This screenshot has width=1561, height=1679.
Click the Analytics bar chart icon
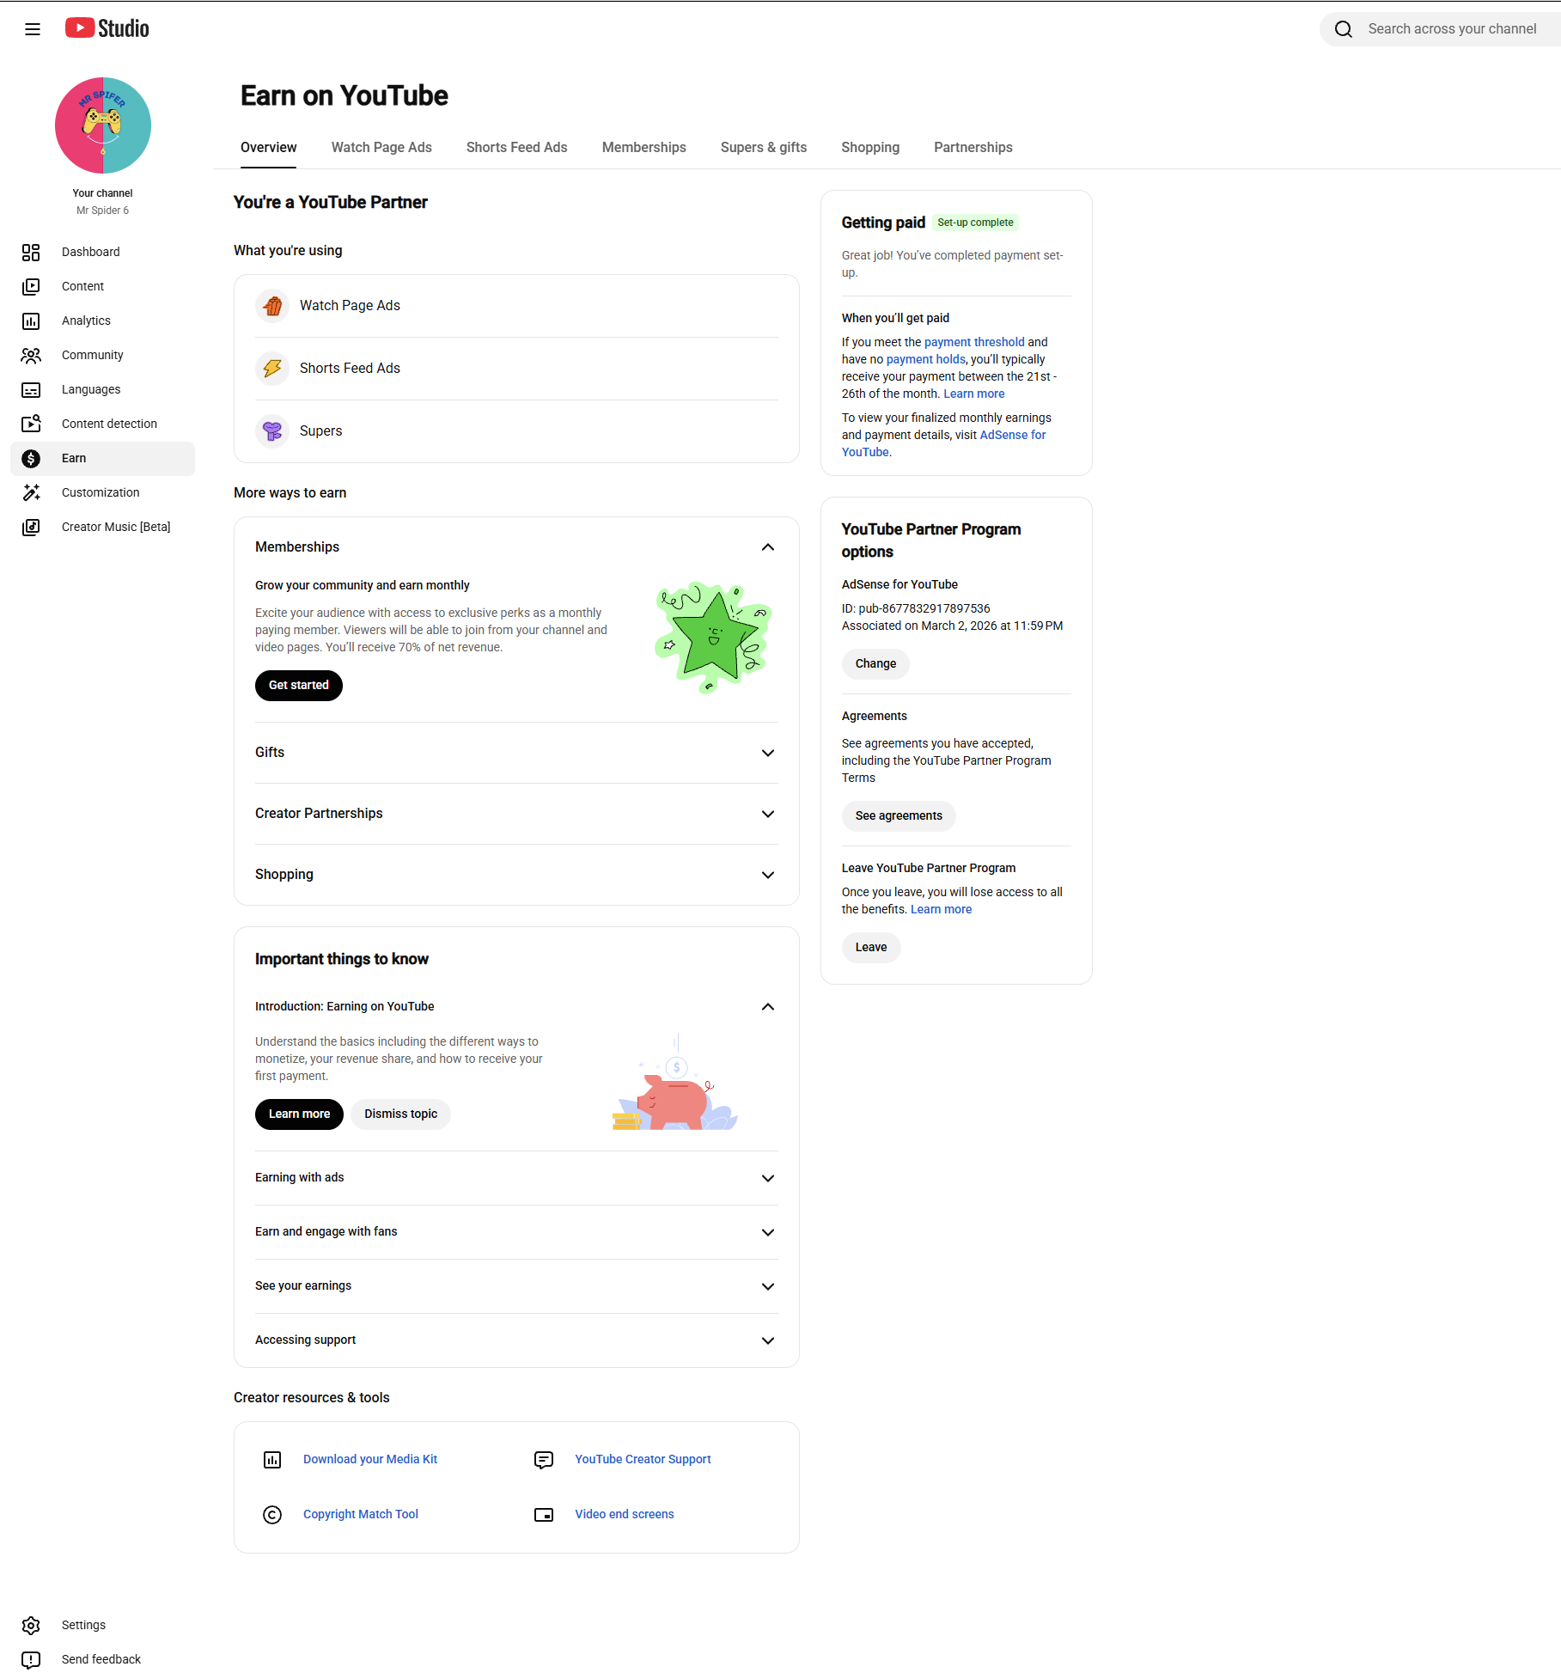pyautogui.click(x=31, y=321)
